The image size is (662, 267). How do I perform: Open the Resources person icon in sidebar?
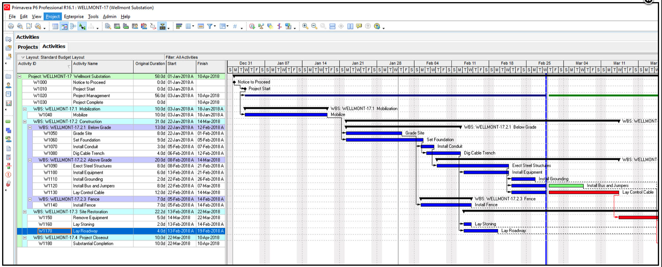pos(8,85)
